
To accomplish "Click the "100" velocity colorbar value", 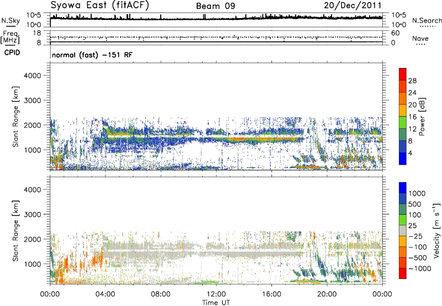I will tap(415, 215).
